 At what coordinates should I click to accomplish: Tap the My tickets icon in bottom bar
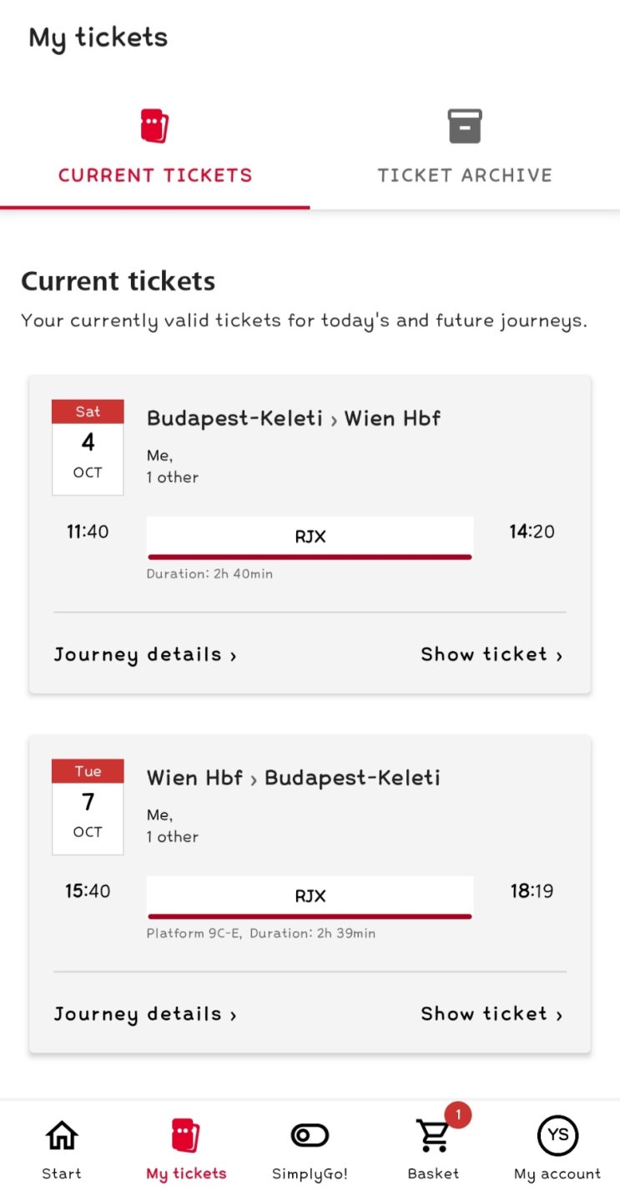pyautogui.click(x=186, y=1136)
